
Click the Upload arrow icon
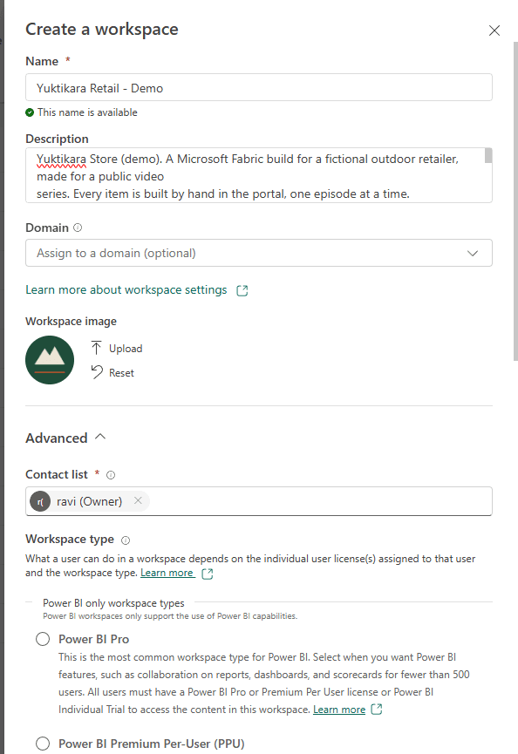(96, 348)
